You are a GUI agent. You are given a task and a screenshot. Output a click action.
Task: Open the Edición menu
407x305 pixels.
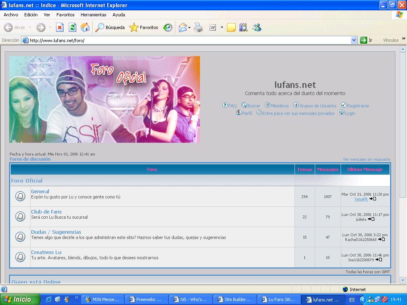click(x=31, y=15)
